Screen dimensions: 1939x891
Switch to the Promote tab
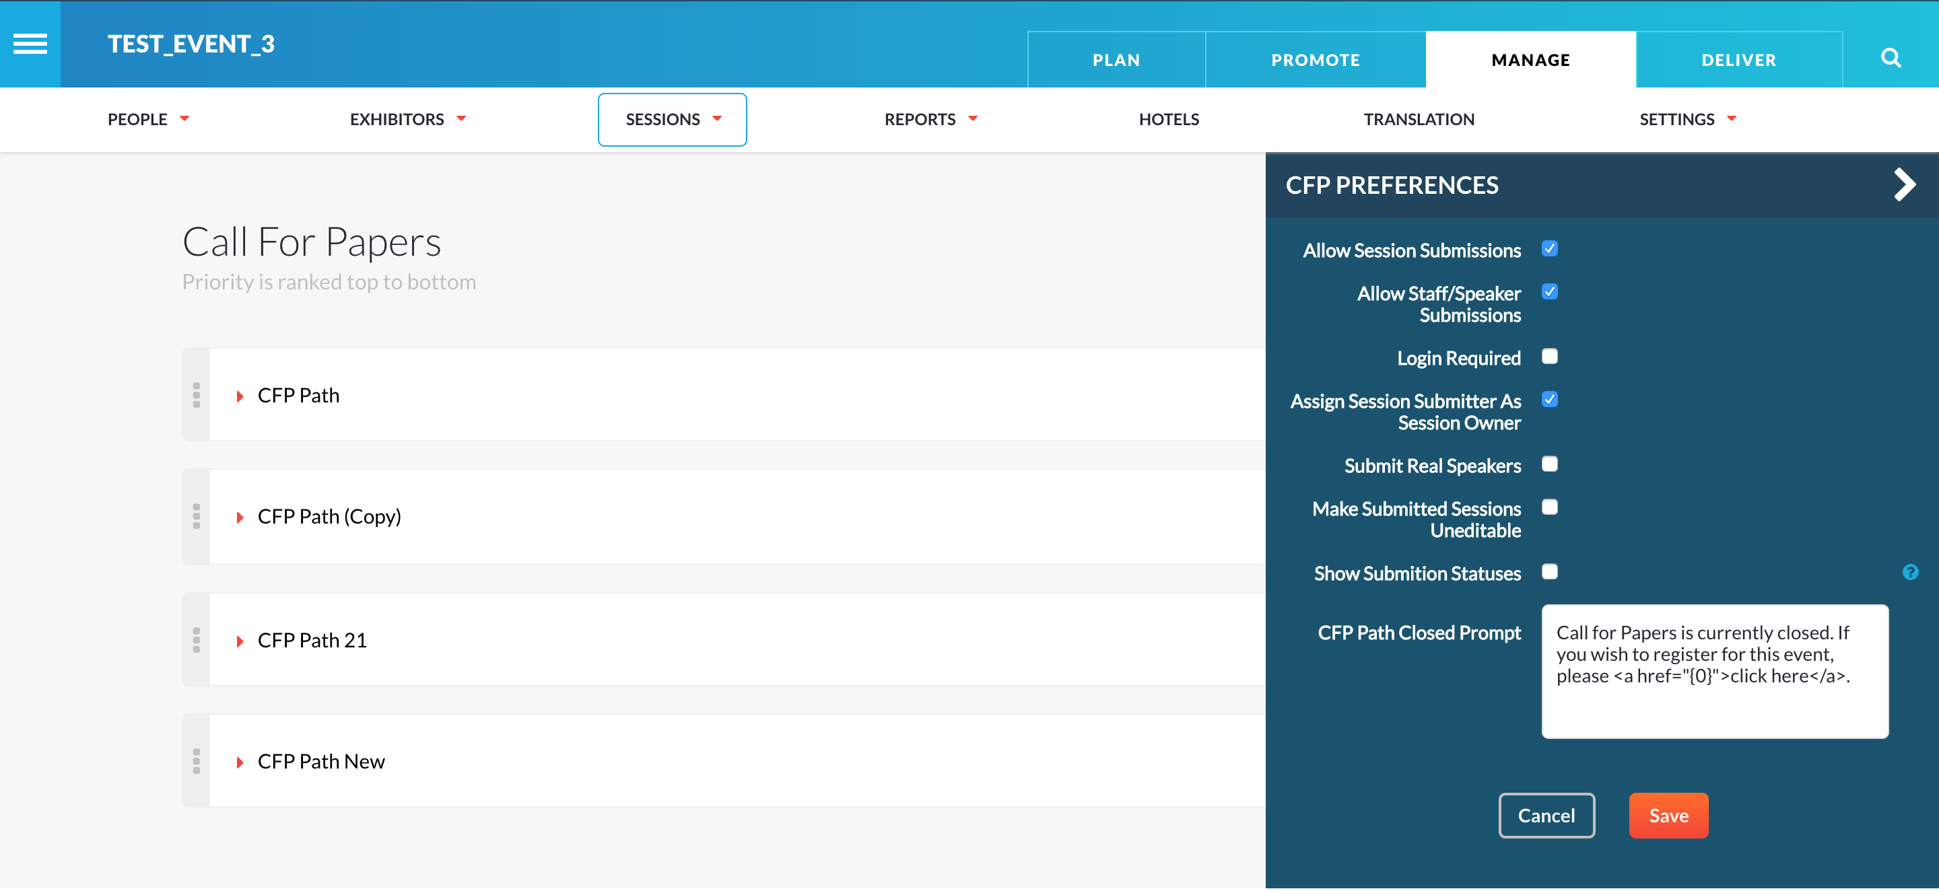tap(1315, 59)
